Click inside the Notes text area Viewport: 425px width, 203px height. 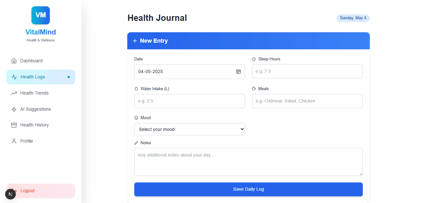coord(248,162)
